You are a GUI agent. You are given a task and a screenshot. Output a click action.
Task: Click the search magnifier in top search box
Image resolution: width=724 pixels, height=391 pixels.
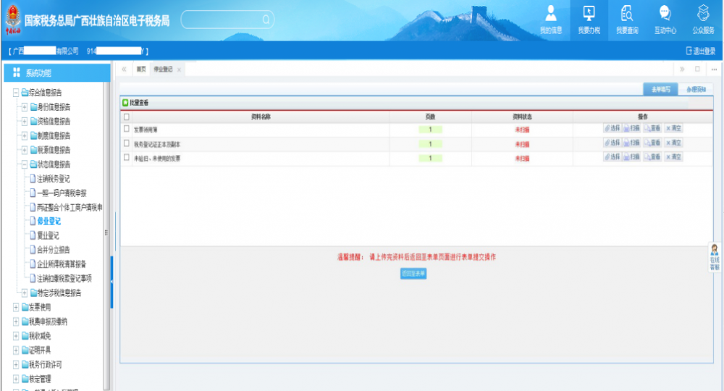click(x=266, y=20)
